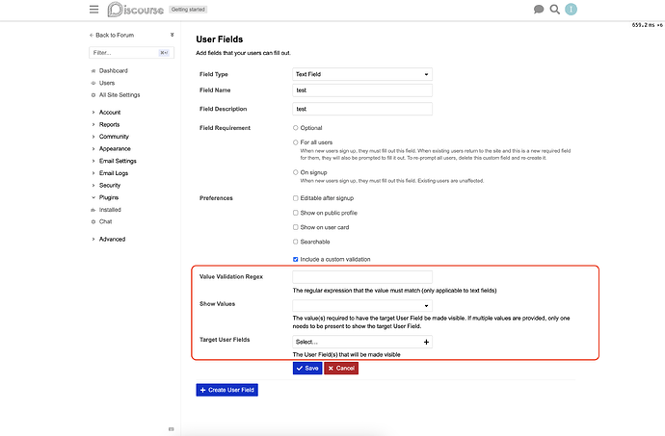Image resolution: width=665 pixels, height=436 pixels.
Task: Click keyboard shortcuts icon at sidebar bottom
Action: (171, 429)
